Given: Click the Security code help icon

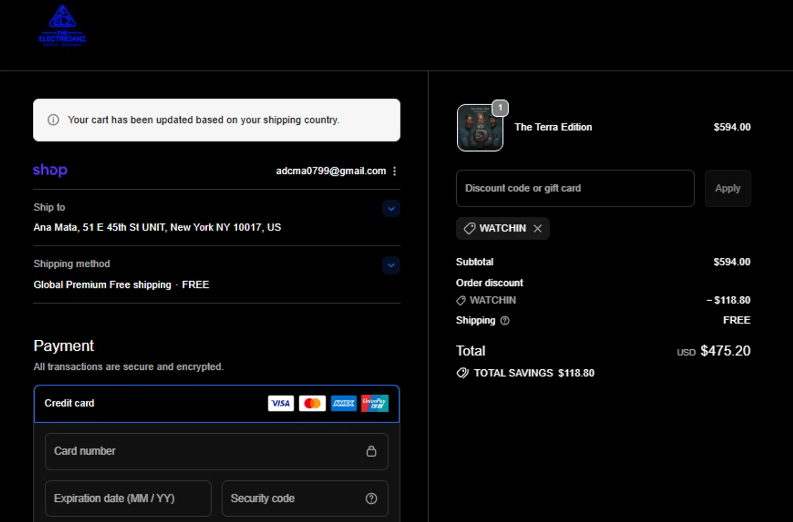Looking at the screenshot, I should click(372, 499).
